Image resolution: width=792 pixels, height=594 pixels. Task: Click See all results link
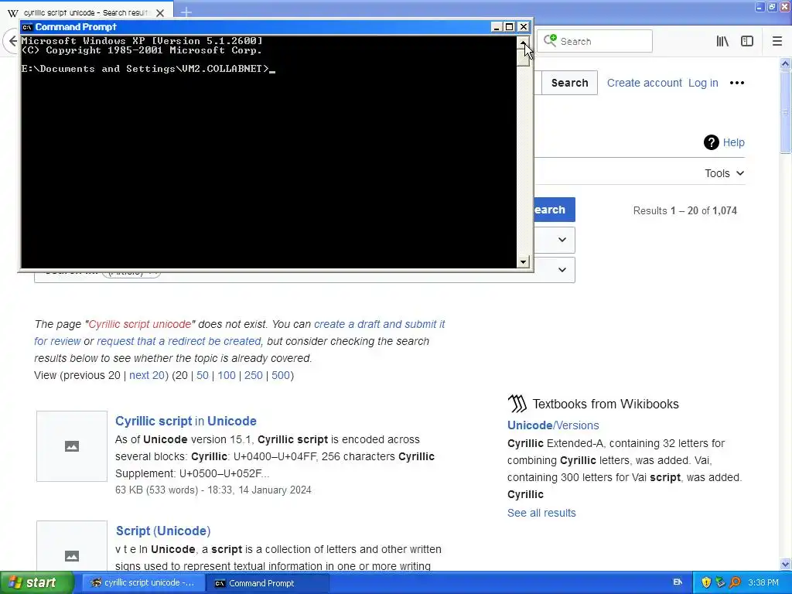(541, 513)
